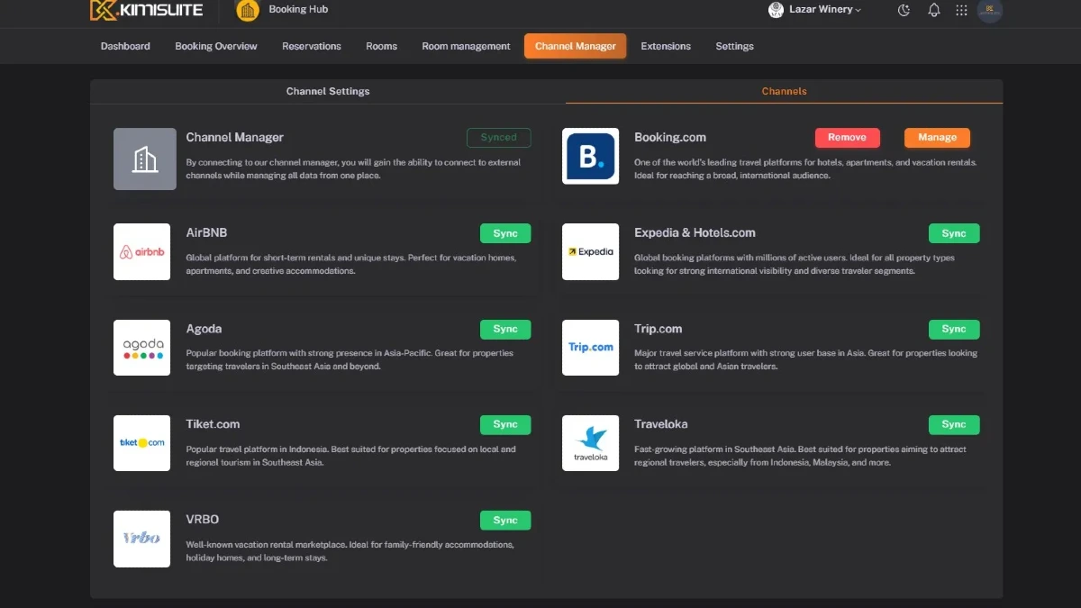Switch to the Channel Settings tab
This screenshot has height=608, width=1081.
tap(328, 91)
